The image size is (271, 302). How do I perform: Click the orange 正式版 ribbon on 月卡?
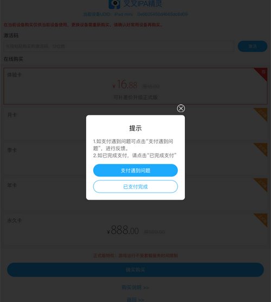[262, 114]
